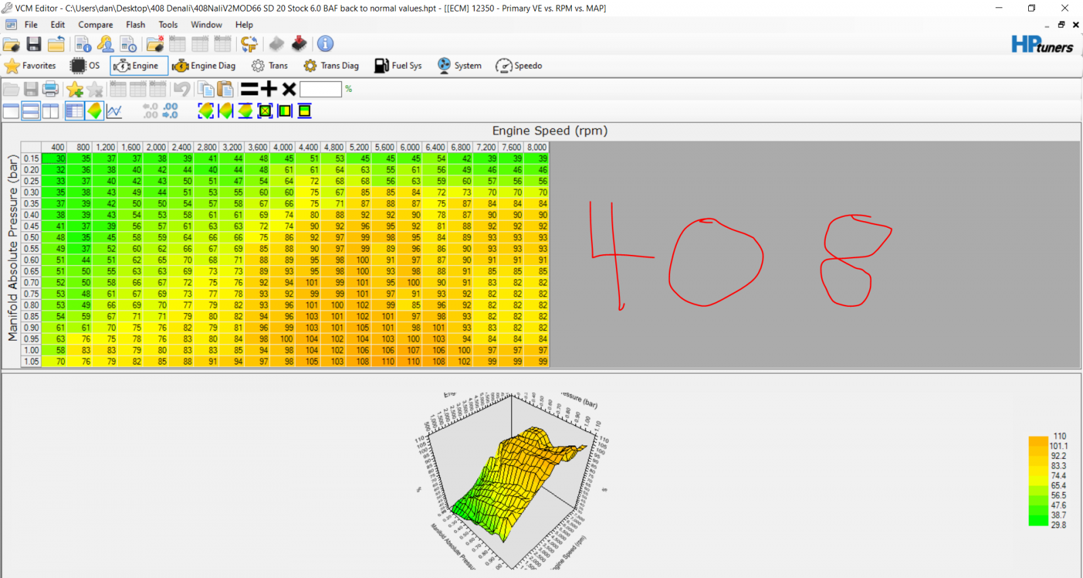The image size is (1083, 578).
Task: Click the key and person icon
Action: [106, 44]
